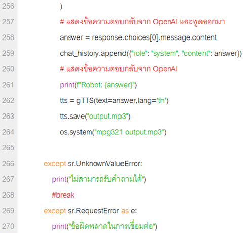Click the os.system mpg321 line
The width and height of the screenshot is (243, 233).
(113, 132)
